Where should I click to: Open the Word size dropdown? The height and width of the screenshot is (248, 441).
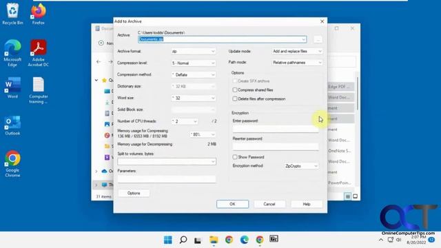194,98
